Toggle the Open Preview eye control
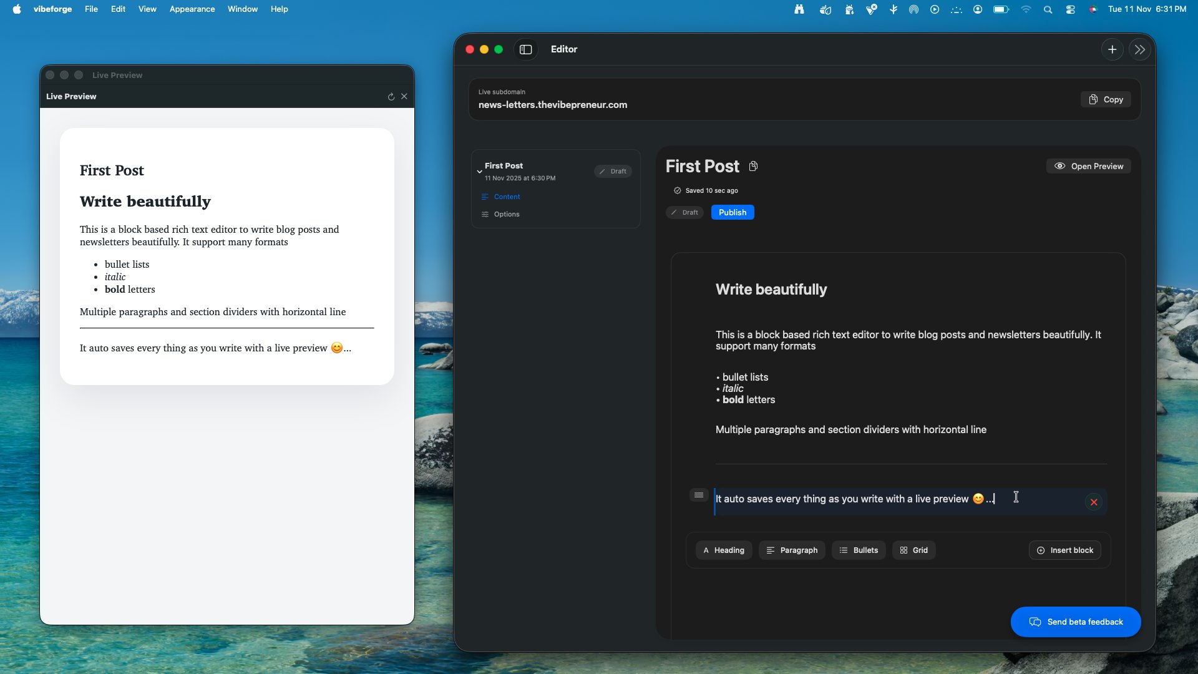The height and width of the screenshot is (674, 1198). pyautogui.click(x=1088, y=166)
